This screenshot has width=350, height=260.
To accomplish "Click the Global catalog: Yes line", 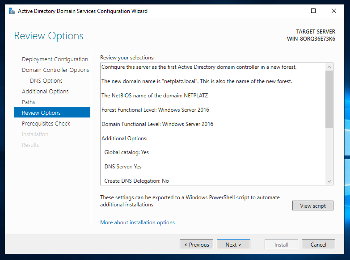I will click(x=127, y=152).
